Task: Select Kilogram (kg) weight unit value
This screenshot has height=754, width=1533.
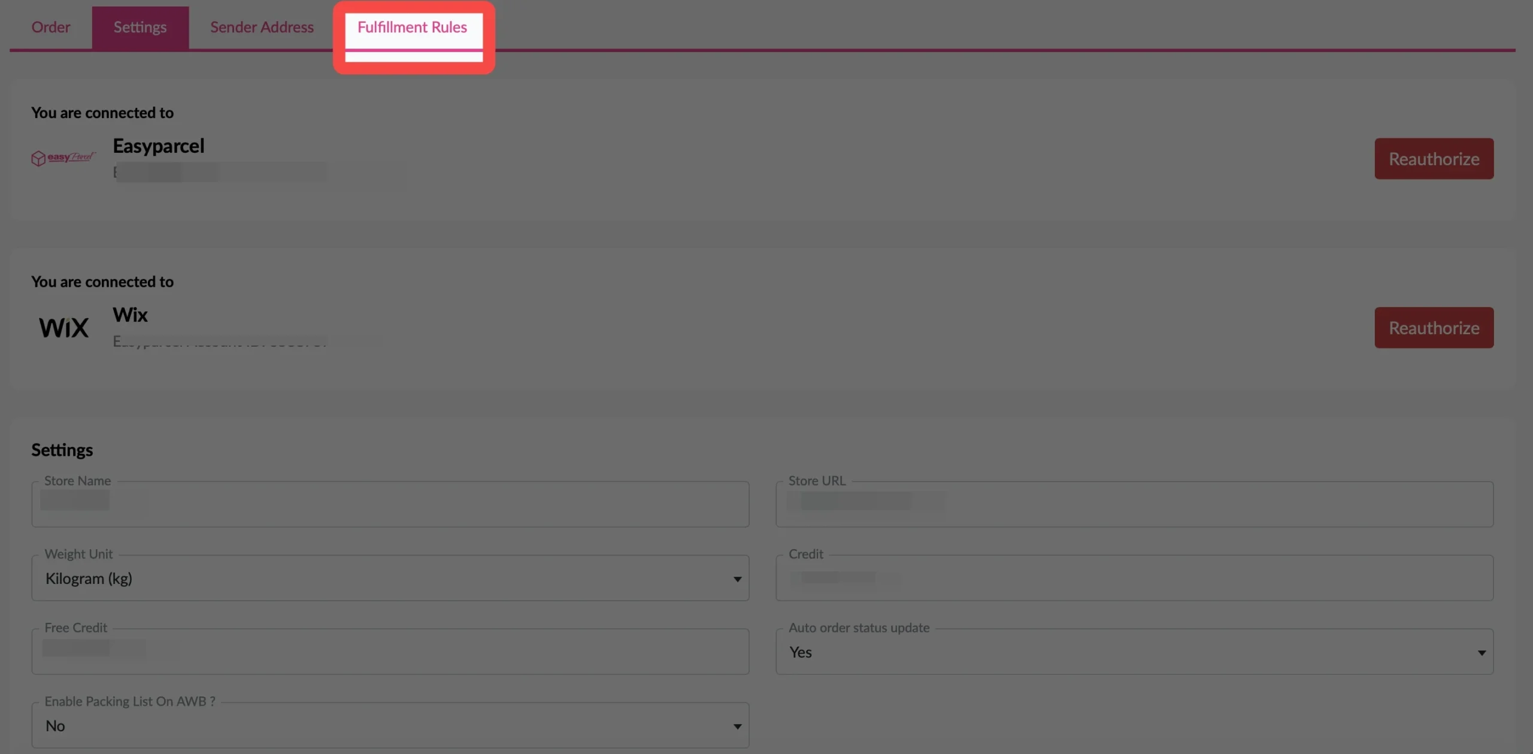Action: [x=89, y=579]
